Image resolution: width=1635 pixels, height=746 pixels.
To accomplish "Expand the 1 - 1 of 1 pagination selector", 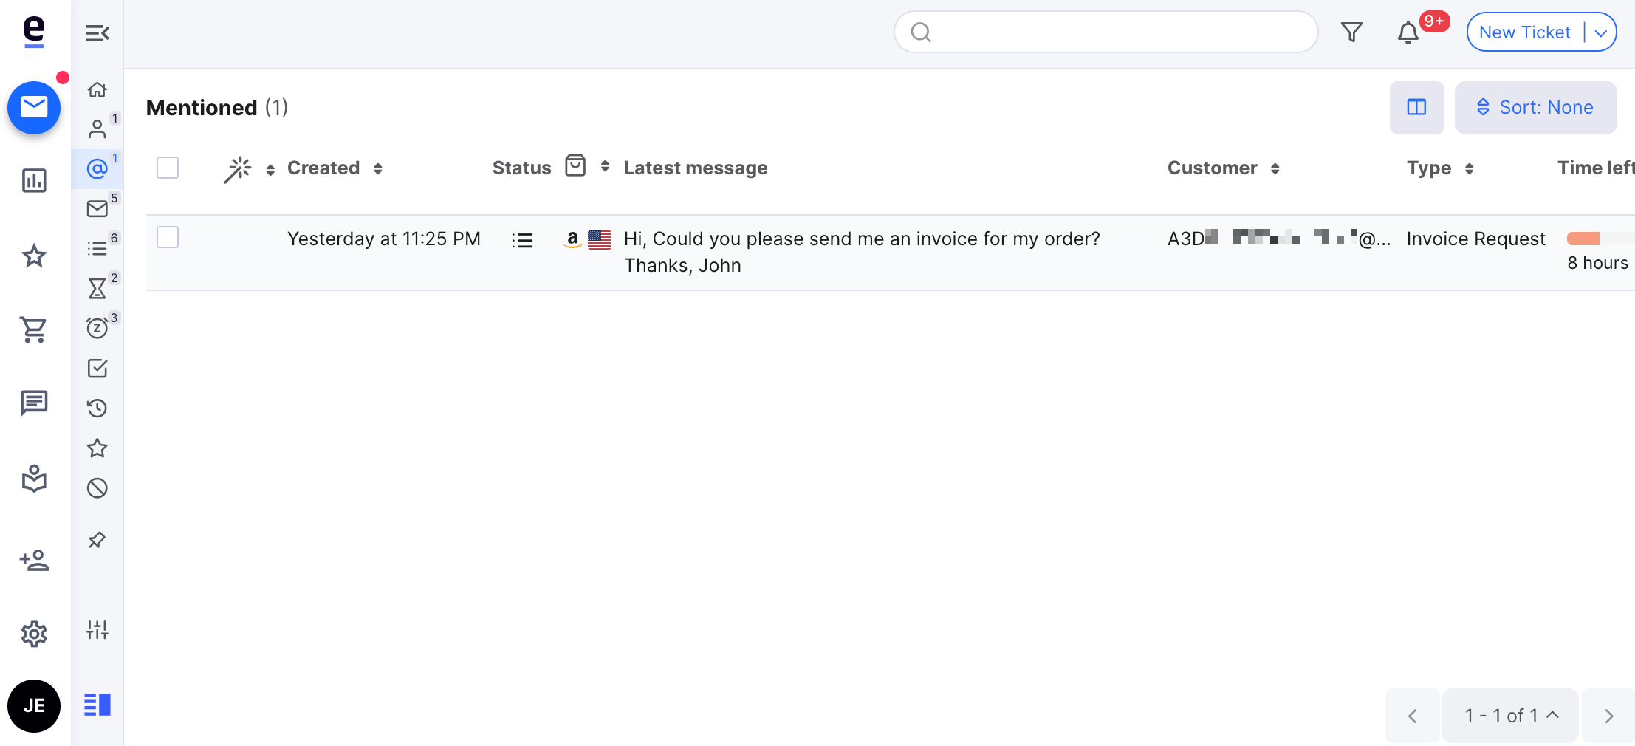I will tap(1510, 716).
